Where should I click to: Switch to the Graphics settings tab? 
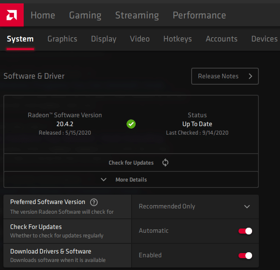(x=62, y=39)
